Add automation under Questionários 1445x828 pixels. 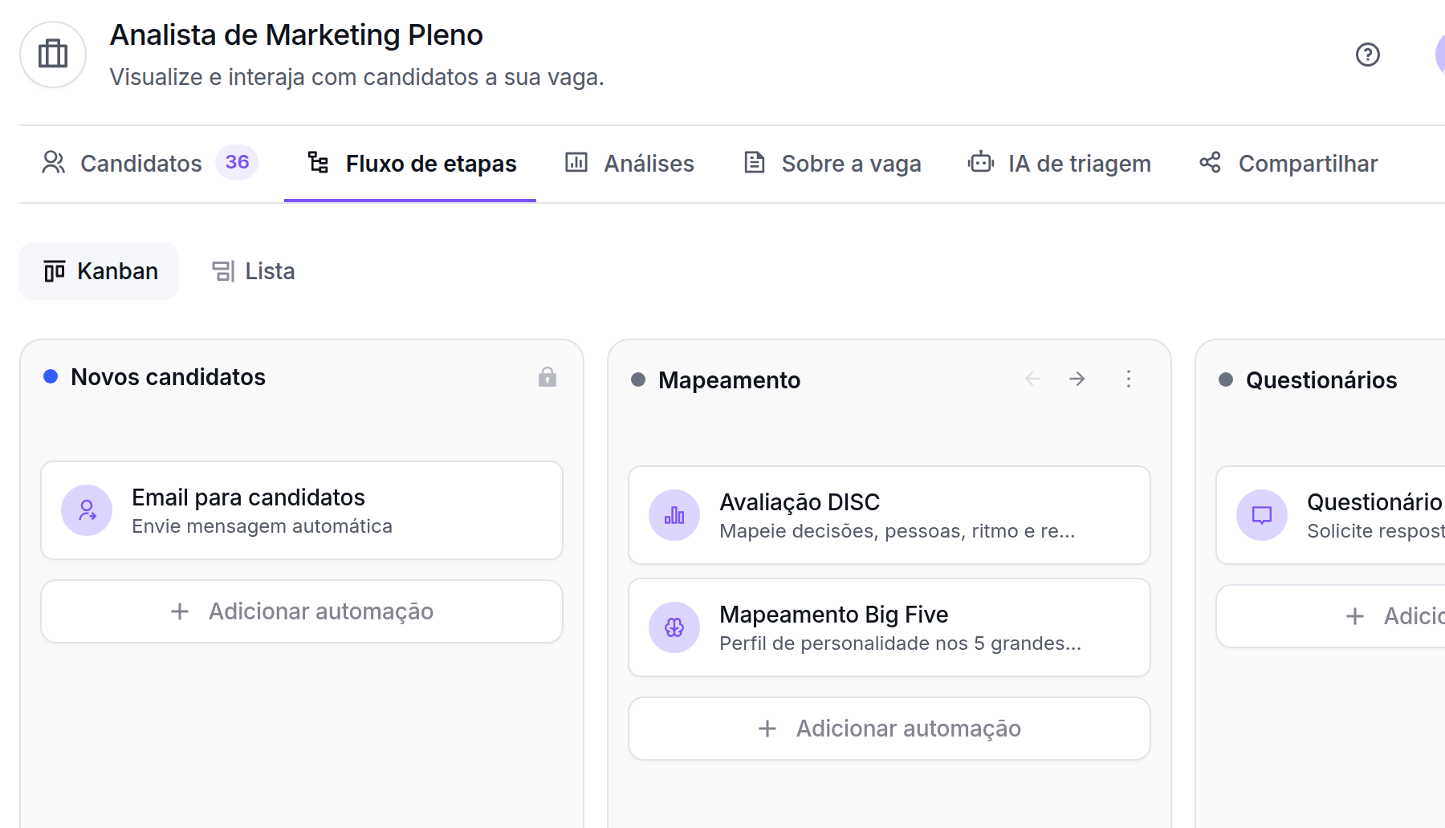(1331, 616)
